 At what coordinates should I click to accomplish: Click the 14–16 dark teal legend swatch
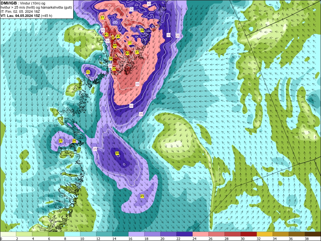pyautogui.click(x=120, y=234)
